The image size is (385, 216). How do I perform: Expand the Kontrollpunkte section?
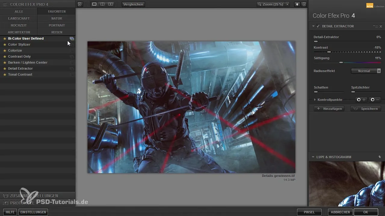[x=315, y=100]
